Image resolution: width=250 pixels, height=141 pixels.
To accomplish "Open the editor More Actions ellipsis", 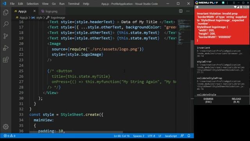I will (x=188, y=11).
